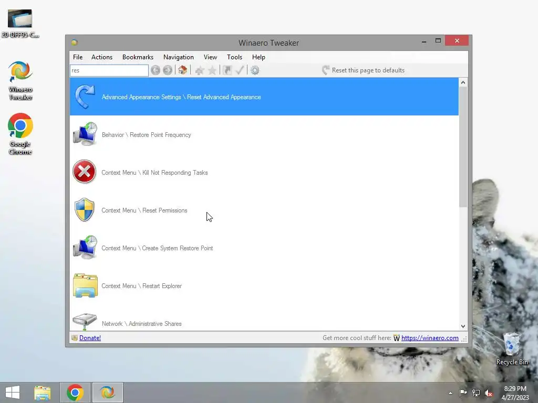
Task: Select 'Context Menu \ Restart Explorer' result
Action: pos(264,285)
